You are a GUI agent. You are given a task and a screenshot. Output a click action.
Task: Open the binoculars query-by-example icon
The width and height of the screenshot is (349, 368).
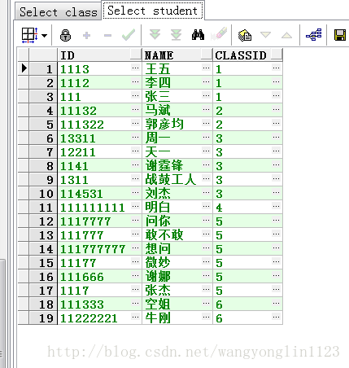(x=198, y=35)
